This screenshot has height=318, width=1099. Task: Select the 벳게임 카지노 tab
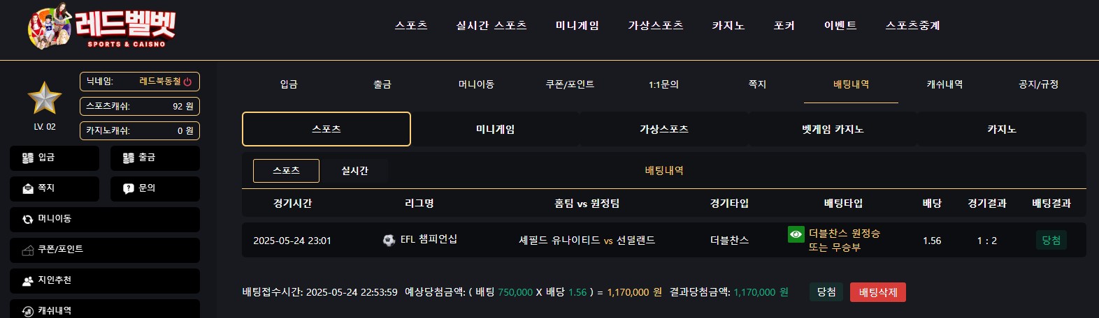coord(833,129)
